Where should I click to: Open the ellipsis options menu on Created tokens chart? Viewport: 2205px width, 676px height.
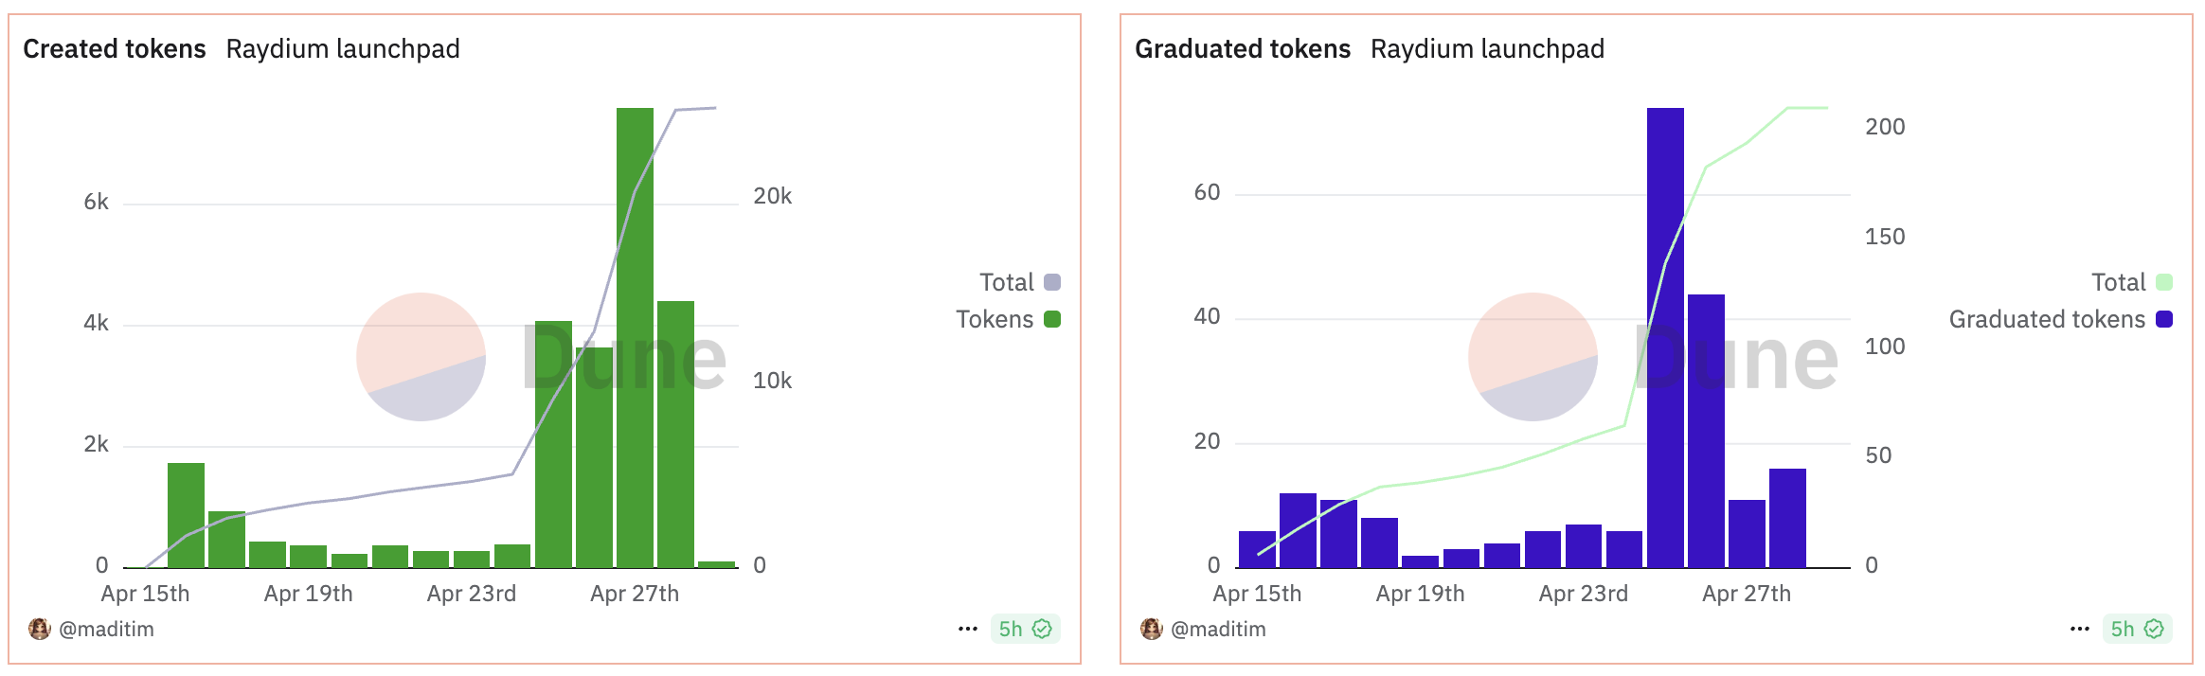(967, 628)
